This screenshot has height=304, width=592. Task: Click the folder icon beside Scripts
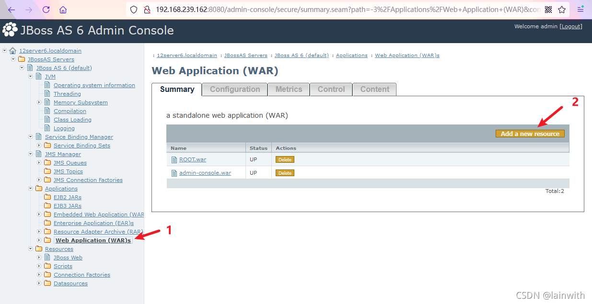click(x=47, y=266)
